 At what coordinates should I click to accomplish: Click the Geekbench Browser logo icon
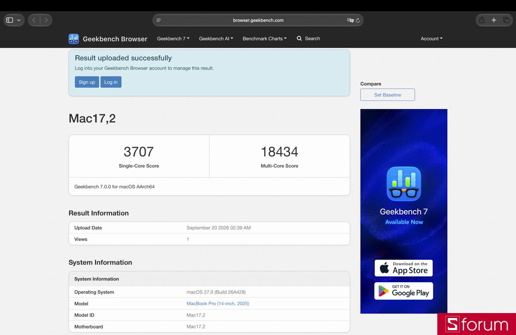click(74, 39)
